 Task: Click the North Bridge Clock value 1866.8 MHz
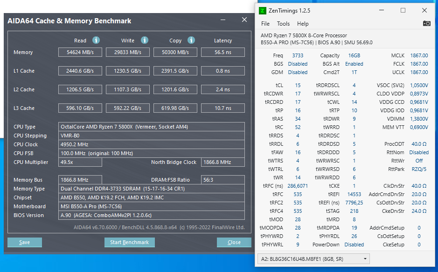[223, 162]
